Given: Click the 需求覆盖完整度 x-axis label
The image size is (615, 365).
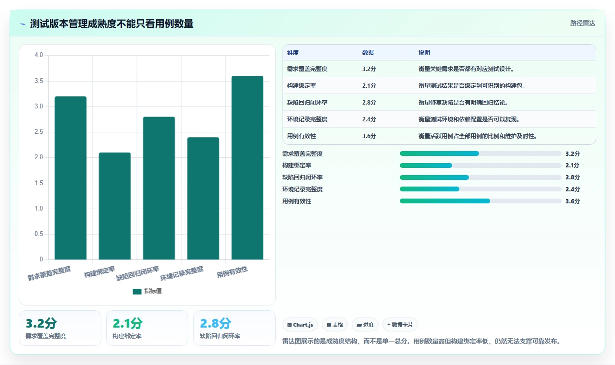Looking at the screenshot, I should [x=49, y=273].
